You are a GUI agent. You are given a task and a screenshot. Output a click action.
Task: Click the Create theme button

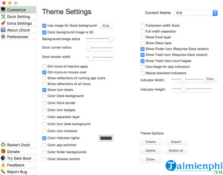[x=150, y=142]
